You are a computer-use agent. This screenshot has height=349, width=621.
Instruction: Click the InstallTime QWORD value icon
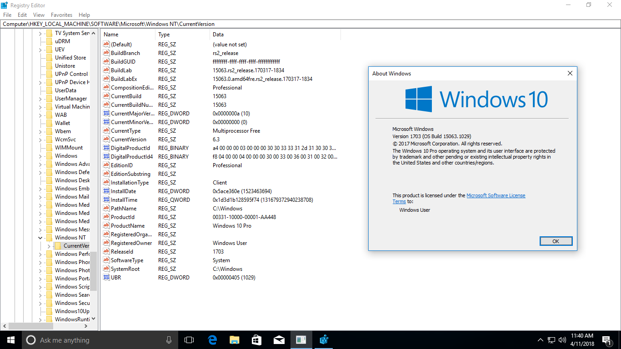tap(106, 200)
